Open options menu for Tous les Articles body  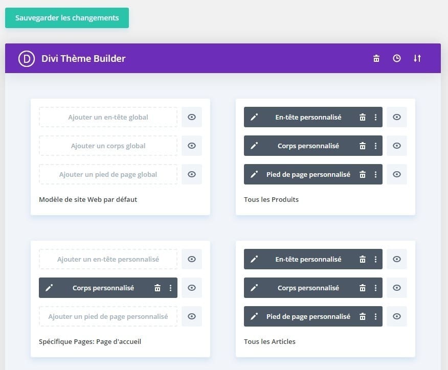(375, 288)
